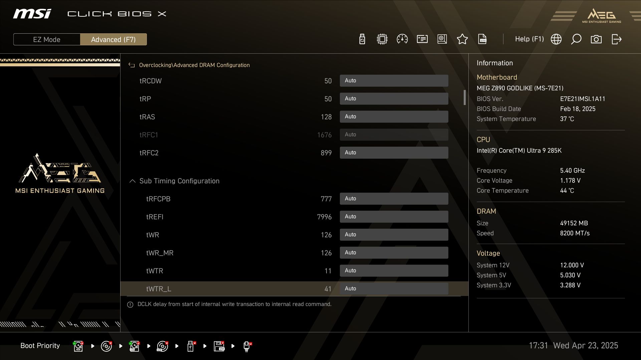Select the network cable boot device icon
The height and width of the screenshot is (360, 641).
pos(247,347)
